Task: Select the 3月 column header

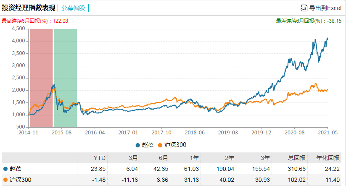Action: 133,158
